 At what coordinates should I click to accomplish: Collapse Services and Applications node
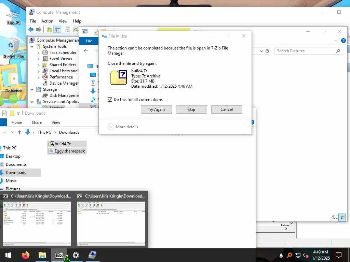pos(32,102)
